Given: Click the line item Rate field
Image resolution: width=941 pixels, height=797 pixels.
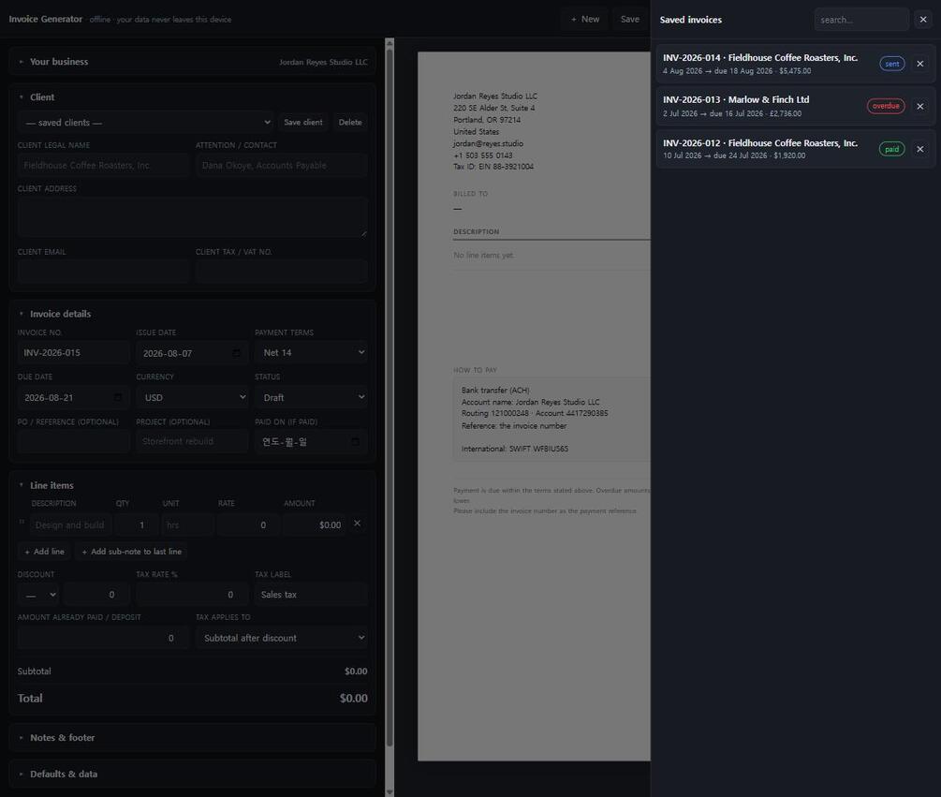Looking at the screenshot, I should tap(248, 524).
